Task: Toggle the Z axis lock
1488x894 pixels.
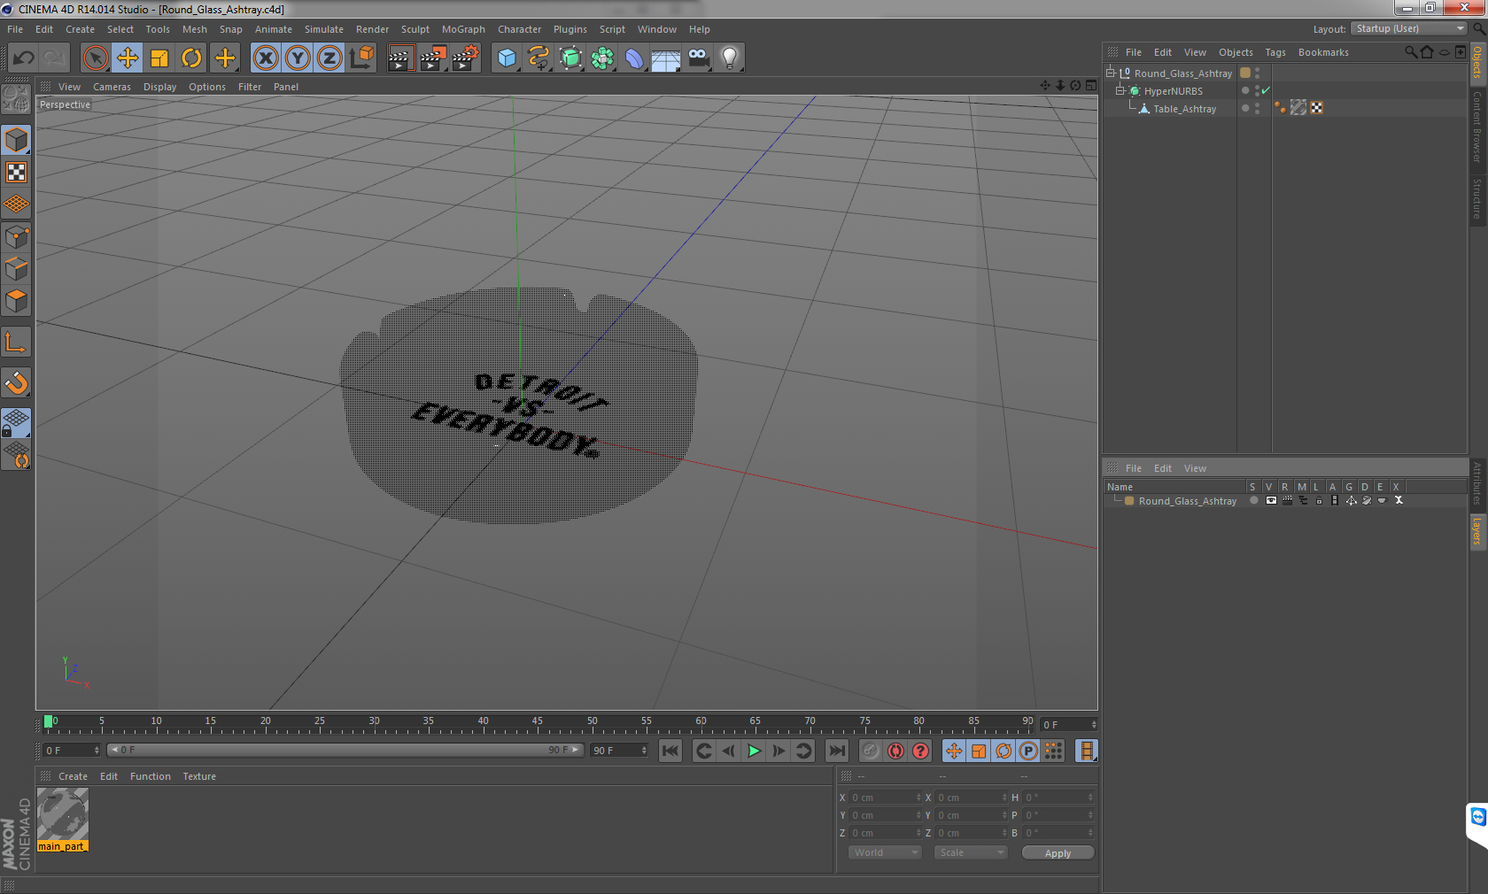Action: (329, 58)
